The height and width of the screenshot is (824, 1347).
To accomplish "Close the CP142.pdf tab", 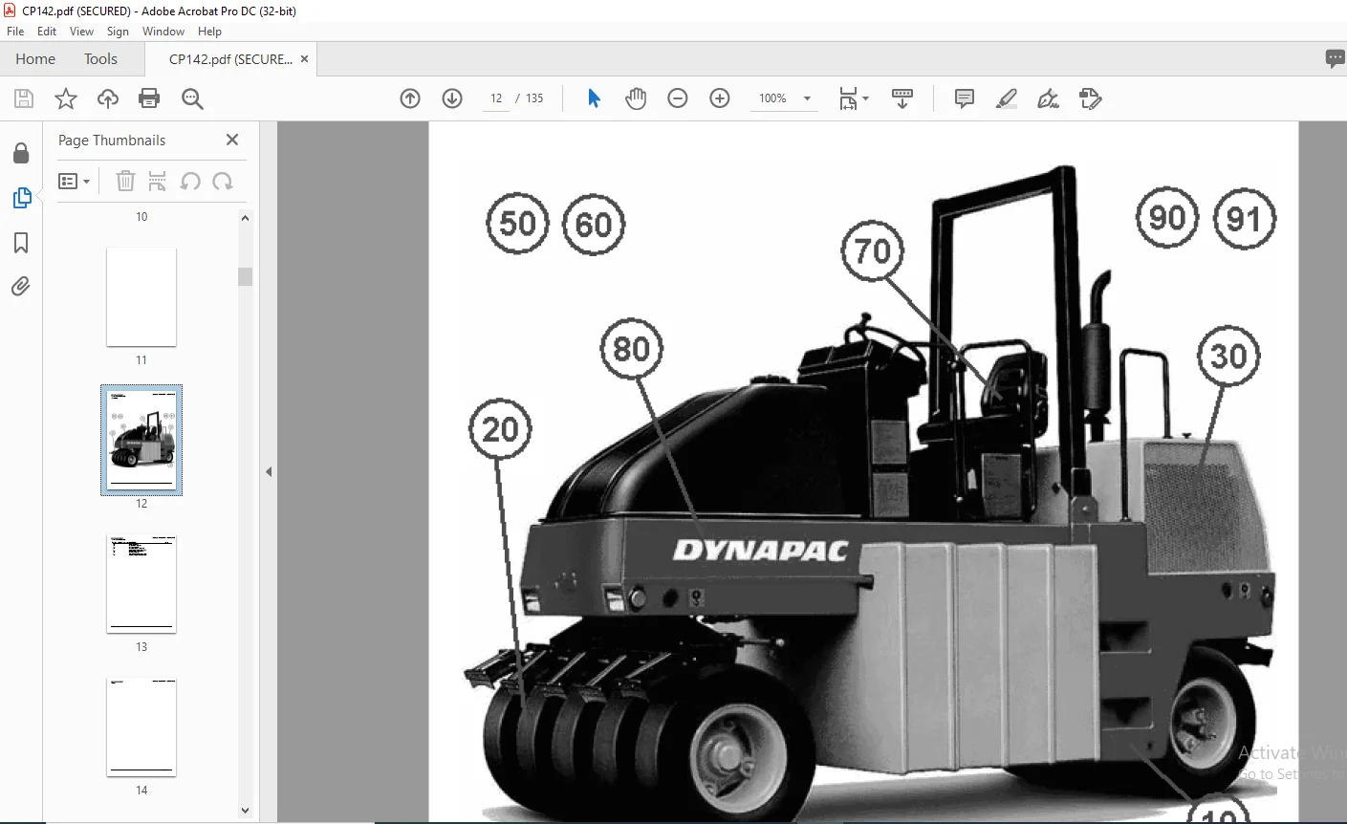I will click(x=305, y=59).
